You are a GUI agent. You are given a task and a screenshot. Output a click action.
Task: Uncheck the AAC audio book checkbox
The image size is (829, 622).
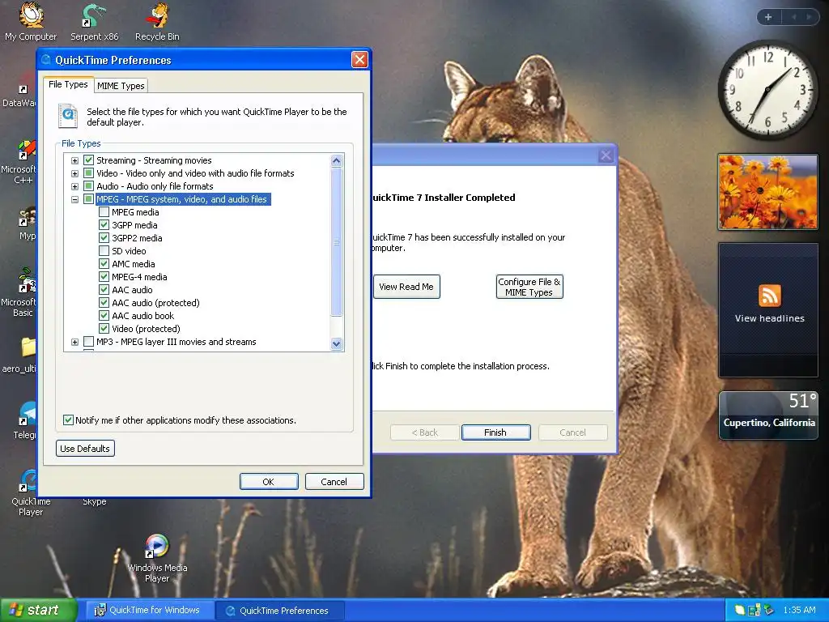pyautogui.click(x=104, y=316)
